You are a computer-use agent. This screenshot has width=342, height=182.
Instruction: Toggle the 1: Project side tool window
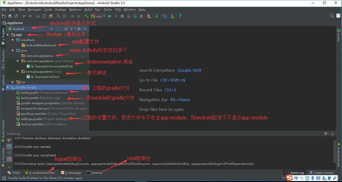point(3,36)
